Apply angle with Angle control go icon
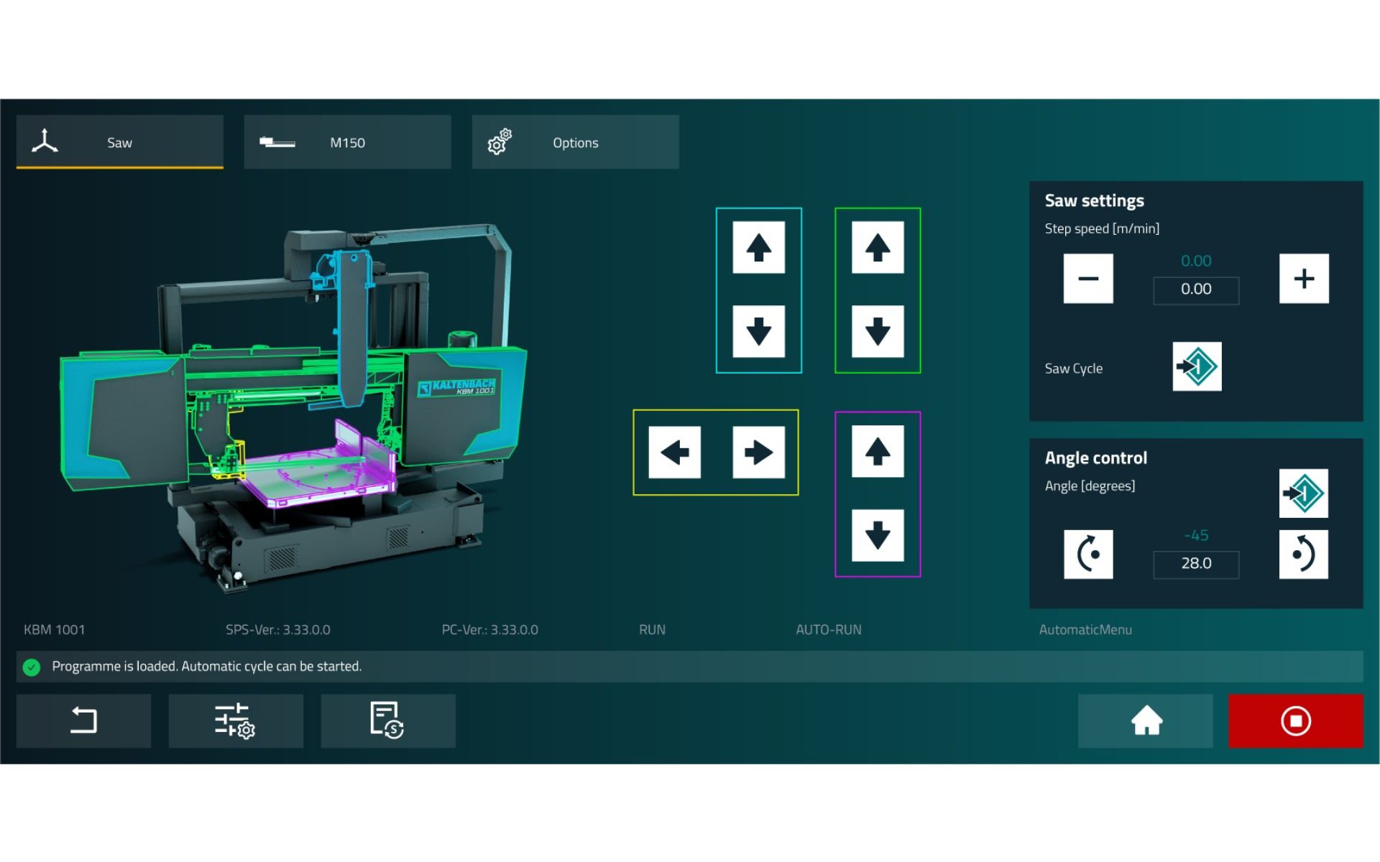1380x862 pixels. pos(1303,493)
